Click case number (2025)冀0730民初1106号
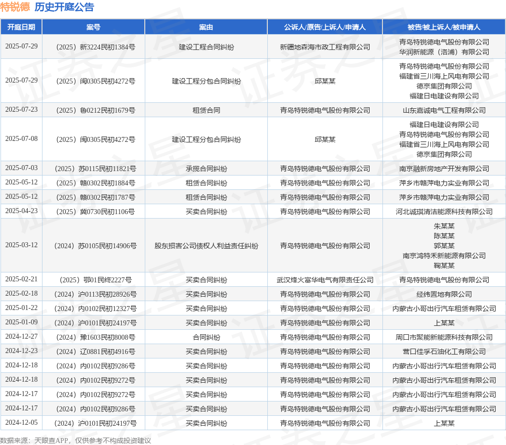This screenshot has height=445, width=506. pos(93,212)
